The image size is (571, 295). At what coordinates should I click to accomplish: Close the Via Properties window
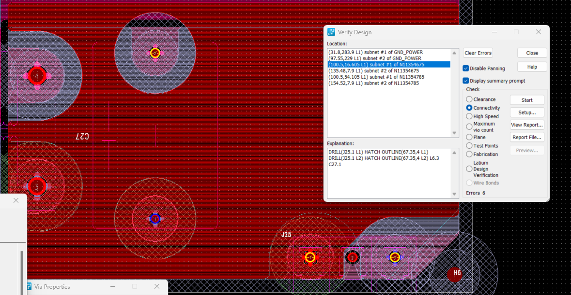(x=157, y=287)
